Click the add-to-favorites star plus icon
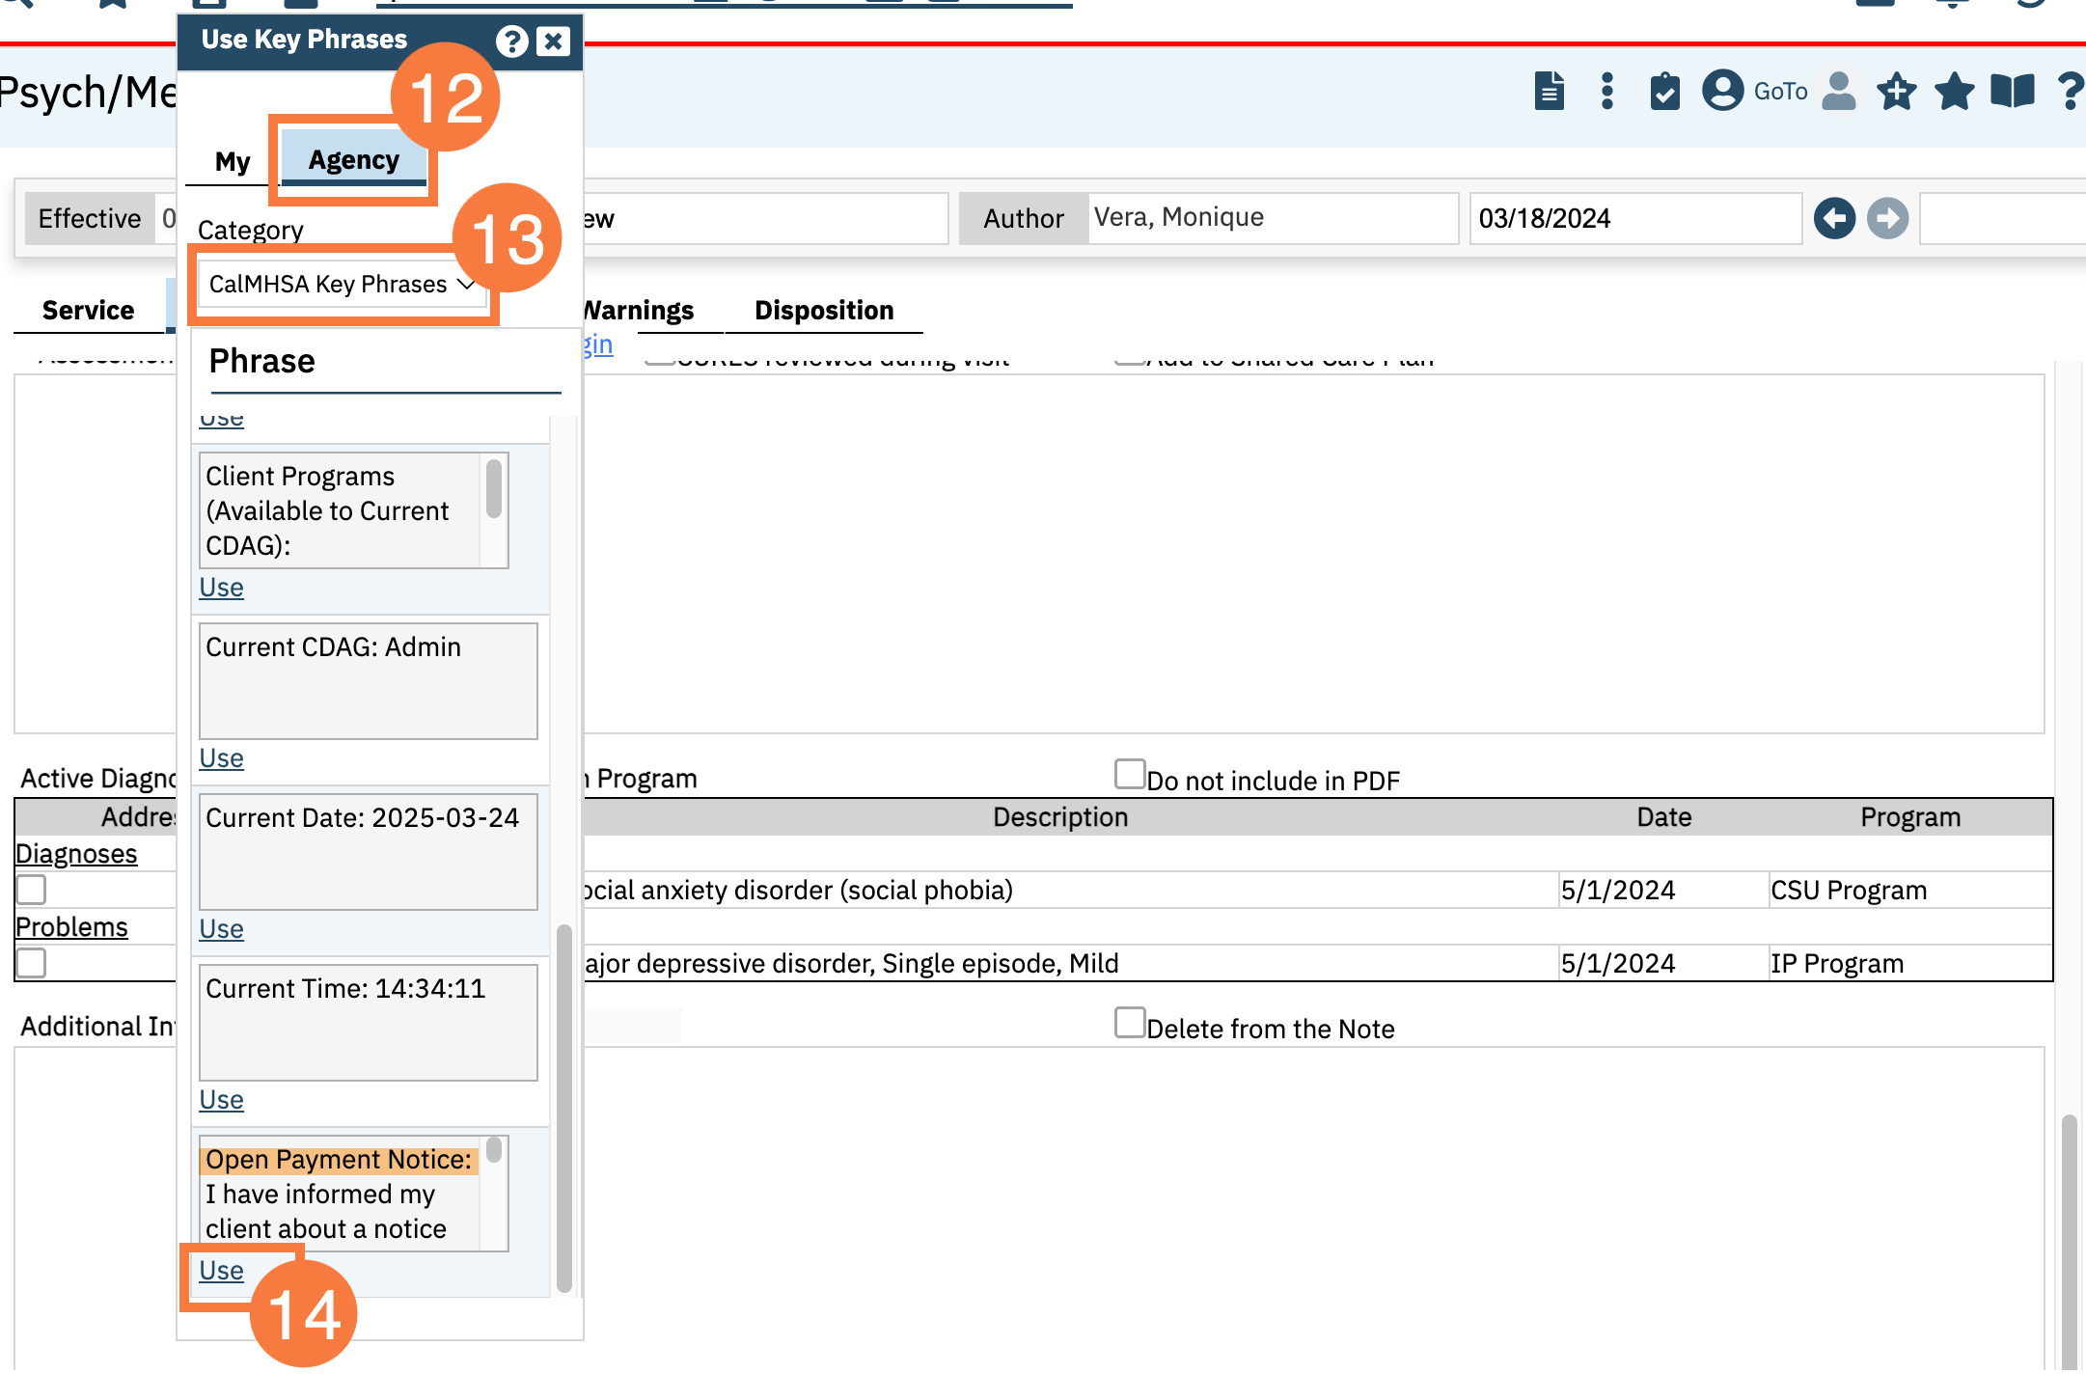 coord(1896,92)
